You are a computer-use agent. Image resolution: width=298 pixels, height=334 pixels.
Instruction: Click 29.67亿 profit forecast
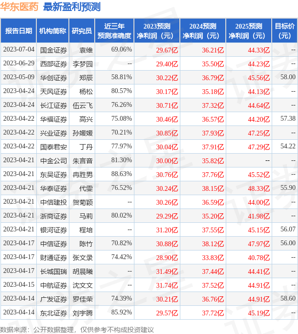point(167,50)
